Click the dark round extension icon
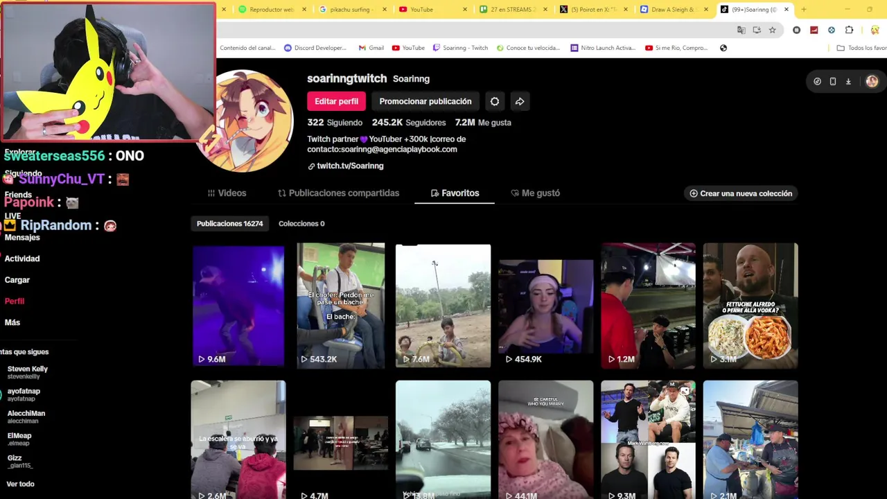Screen dimensions: 887x499 tap(796, 30)
